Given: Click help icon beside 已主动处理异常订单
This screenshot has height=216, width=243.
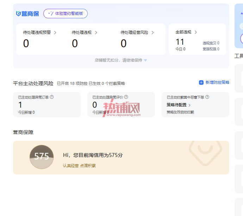Looking at the screenshot, I should pos(52,97).
